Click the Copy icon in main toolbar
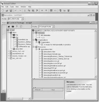 (x=29, y=10)
